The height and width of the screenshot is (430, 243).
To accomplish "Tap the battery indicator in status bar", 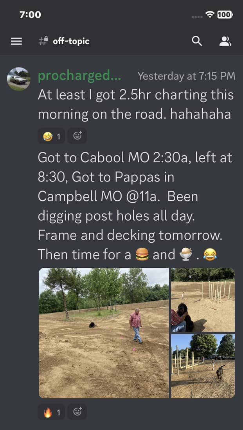I will coord(225,15).
